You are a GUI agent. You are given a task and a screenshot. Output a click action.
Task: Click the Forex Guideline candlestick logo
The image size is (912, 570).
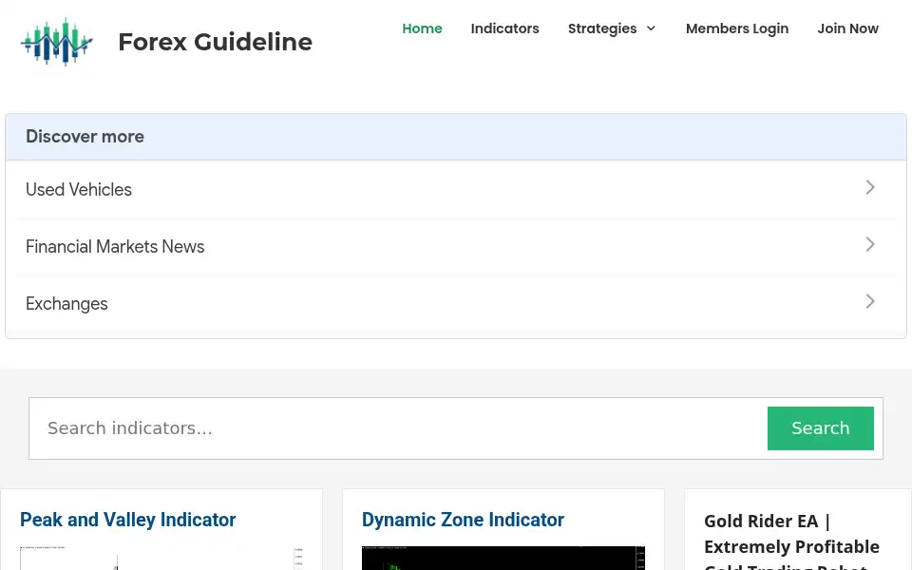tap(57, 42)
